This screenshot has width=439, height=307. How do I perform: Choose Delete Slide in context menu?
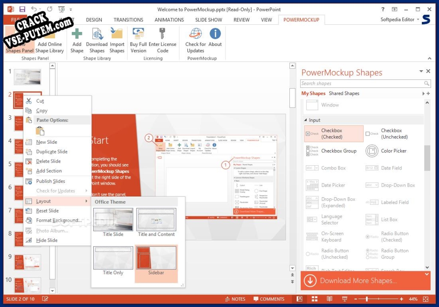[x=58, y=161]
